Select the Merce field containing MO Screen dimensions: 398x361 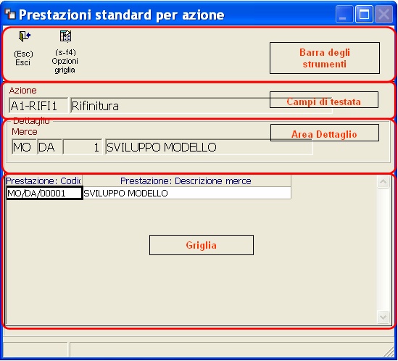24,146
